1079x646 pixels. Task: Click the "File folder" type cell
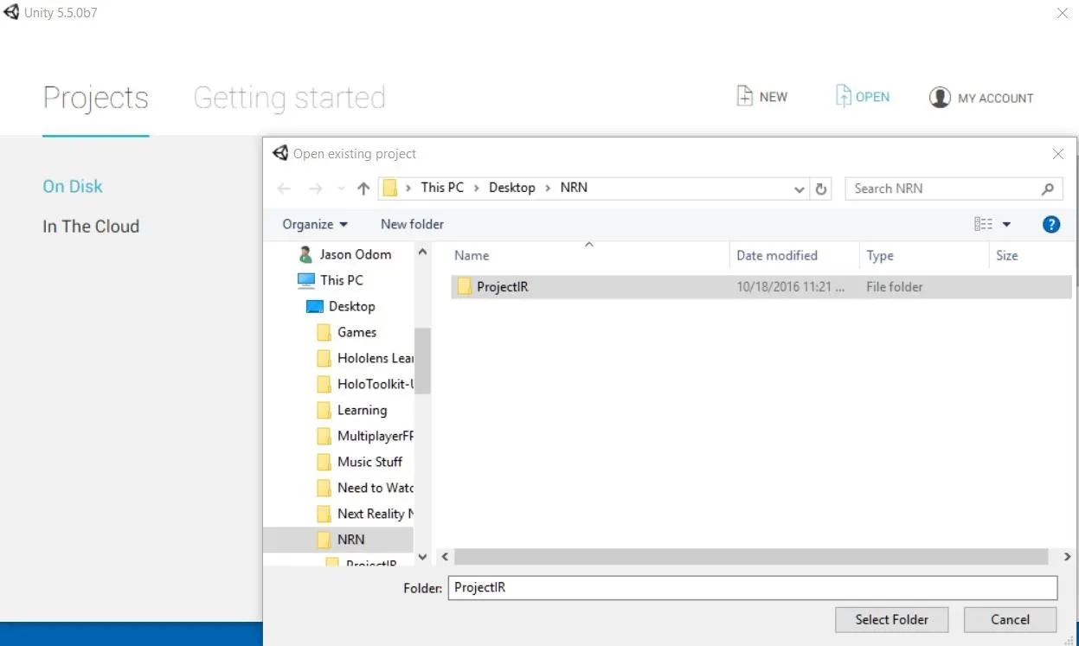click(895, 287)
